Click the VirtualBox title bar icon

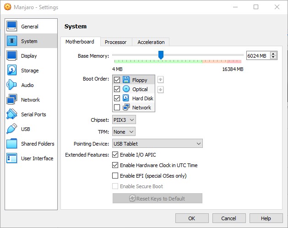pos(8,7)
